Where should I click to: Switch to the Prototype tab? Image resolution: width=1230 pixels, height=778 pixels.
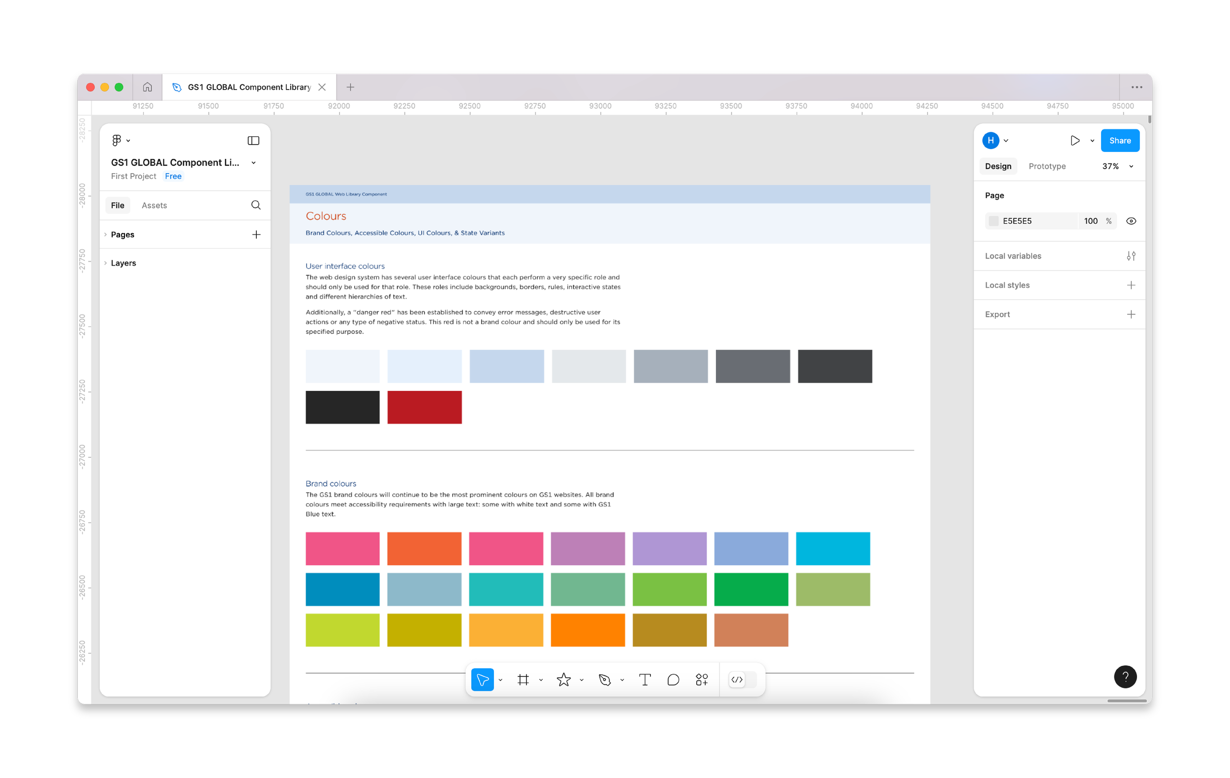[x=1046, y=166]
